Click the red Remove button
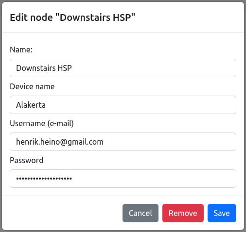The height and width of the screenshot is (232, 246). click(x=183, y=213)
